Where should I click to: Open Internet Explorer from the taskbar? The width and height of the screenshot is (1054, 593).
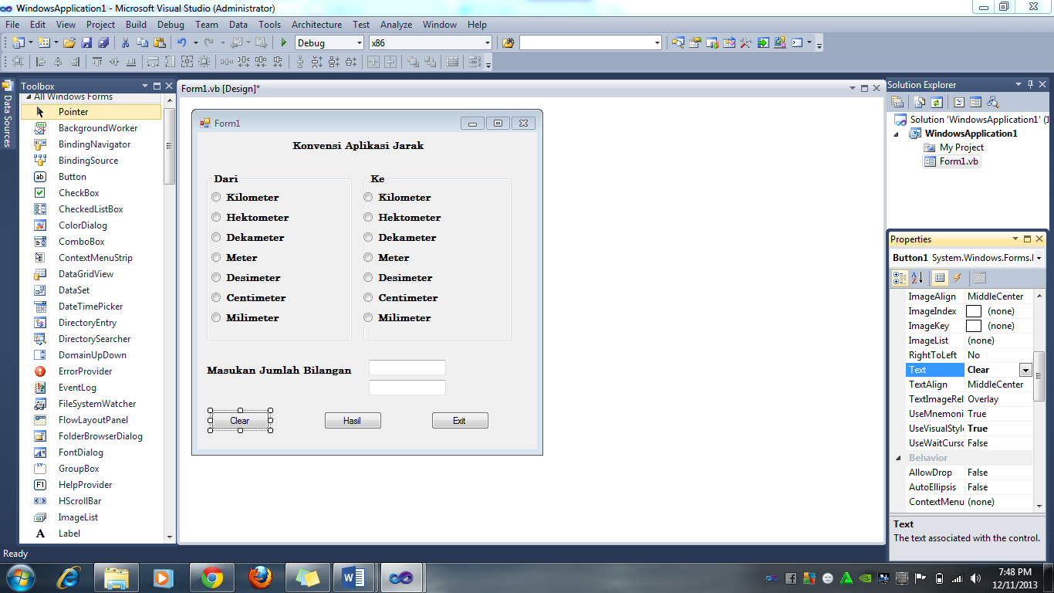click(x=70, y=577)
